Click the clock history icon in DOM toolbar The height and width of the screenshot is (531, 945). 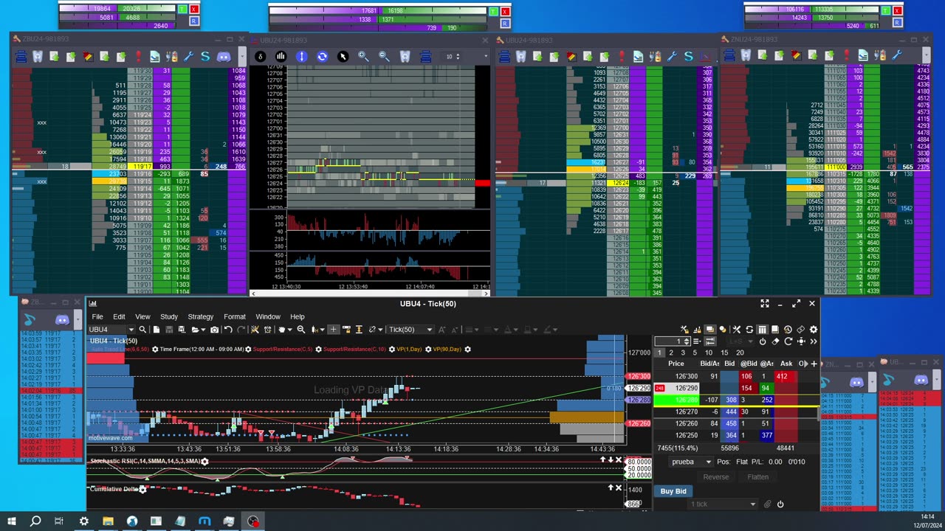pyautogui.click(x=788, y=330)
